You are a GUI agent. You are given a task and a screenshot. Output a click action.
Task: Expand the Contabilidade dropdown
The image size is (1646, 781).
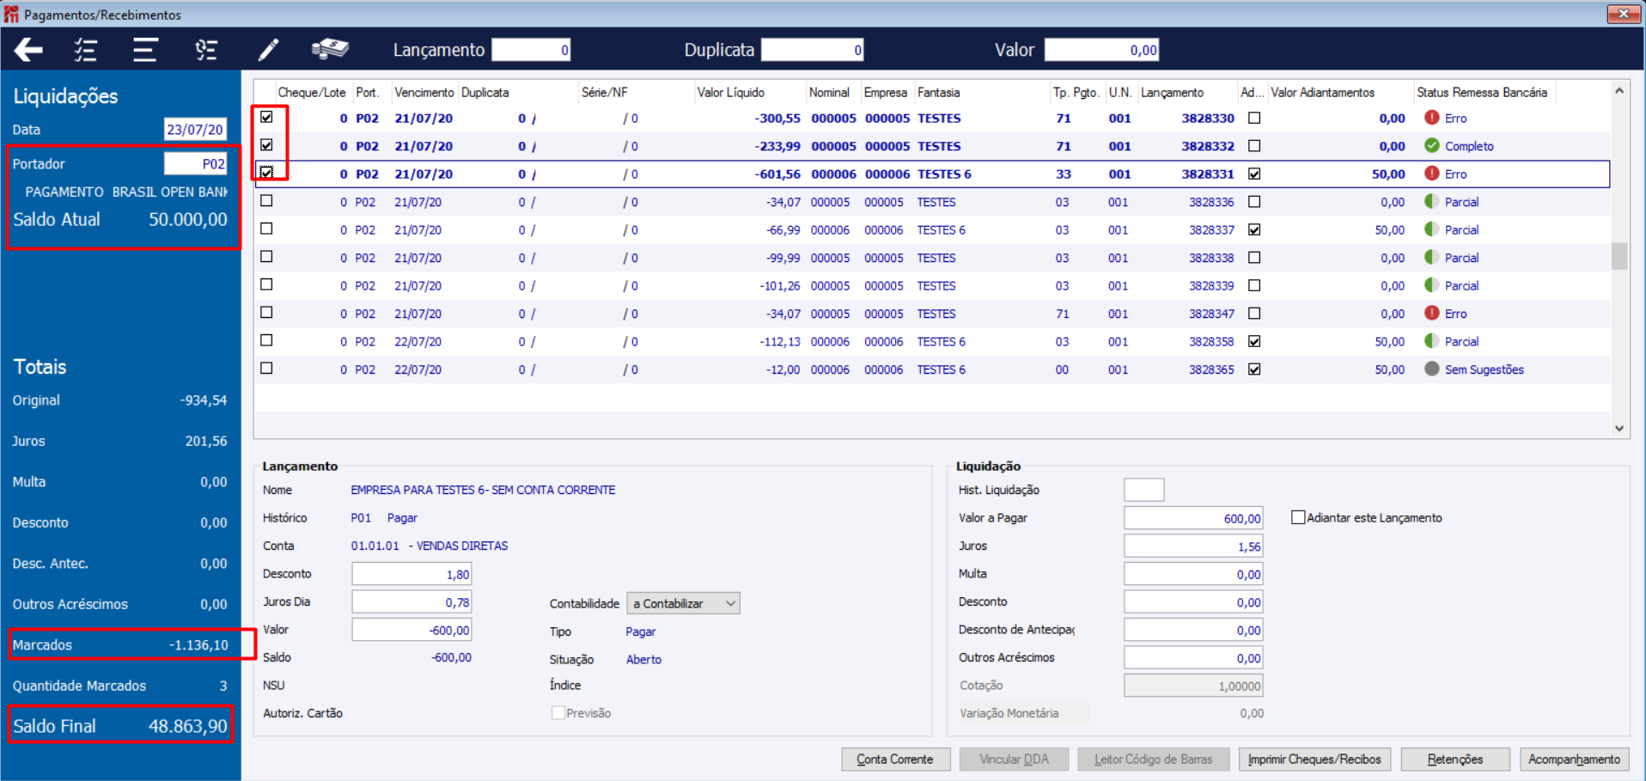[x=730, y=603]
